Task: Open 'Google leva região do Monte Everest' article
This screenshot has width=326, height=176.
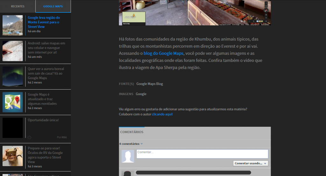Action: (x=44, y=22)
